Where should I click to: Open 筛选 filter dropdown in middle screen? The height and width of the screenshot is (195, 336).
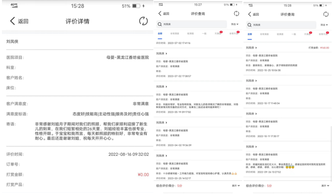pyautogui.click(x=234, y=24)
